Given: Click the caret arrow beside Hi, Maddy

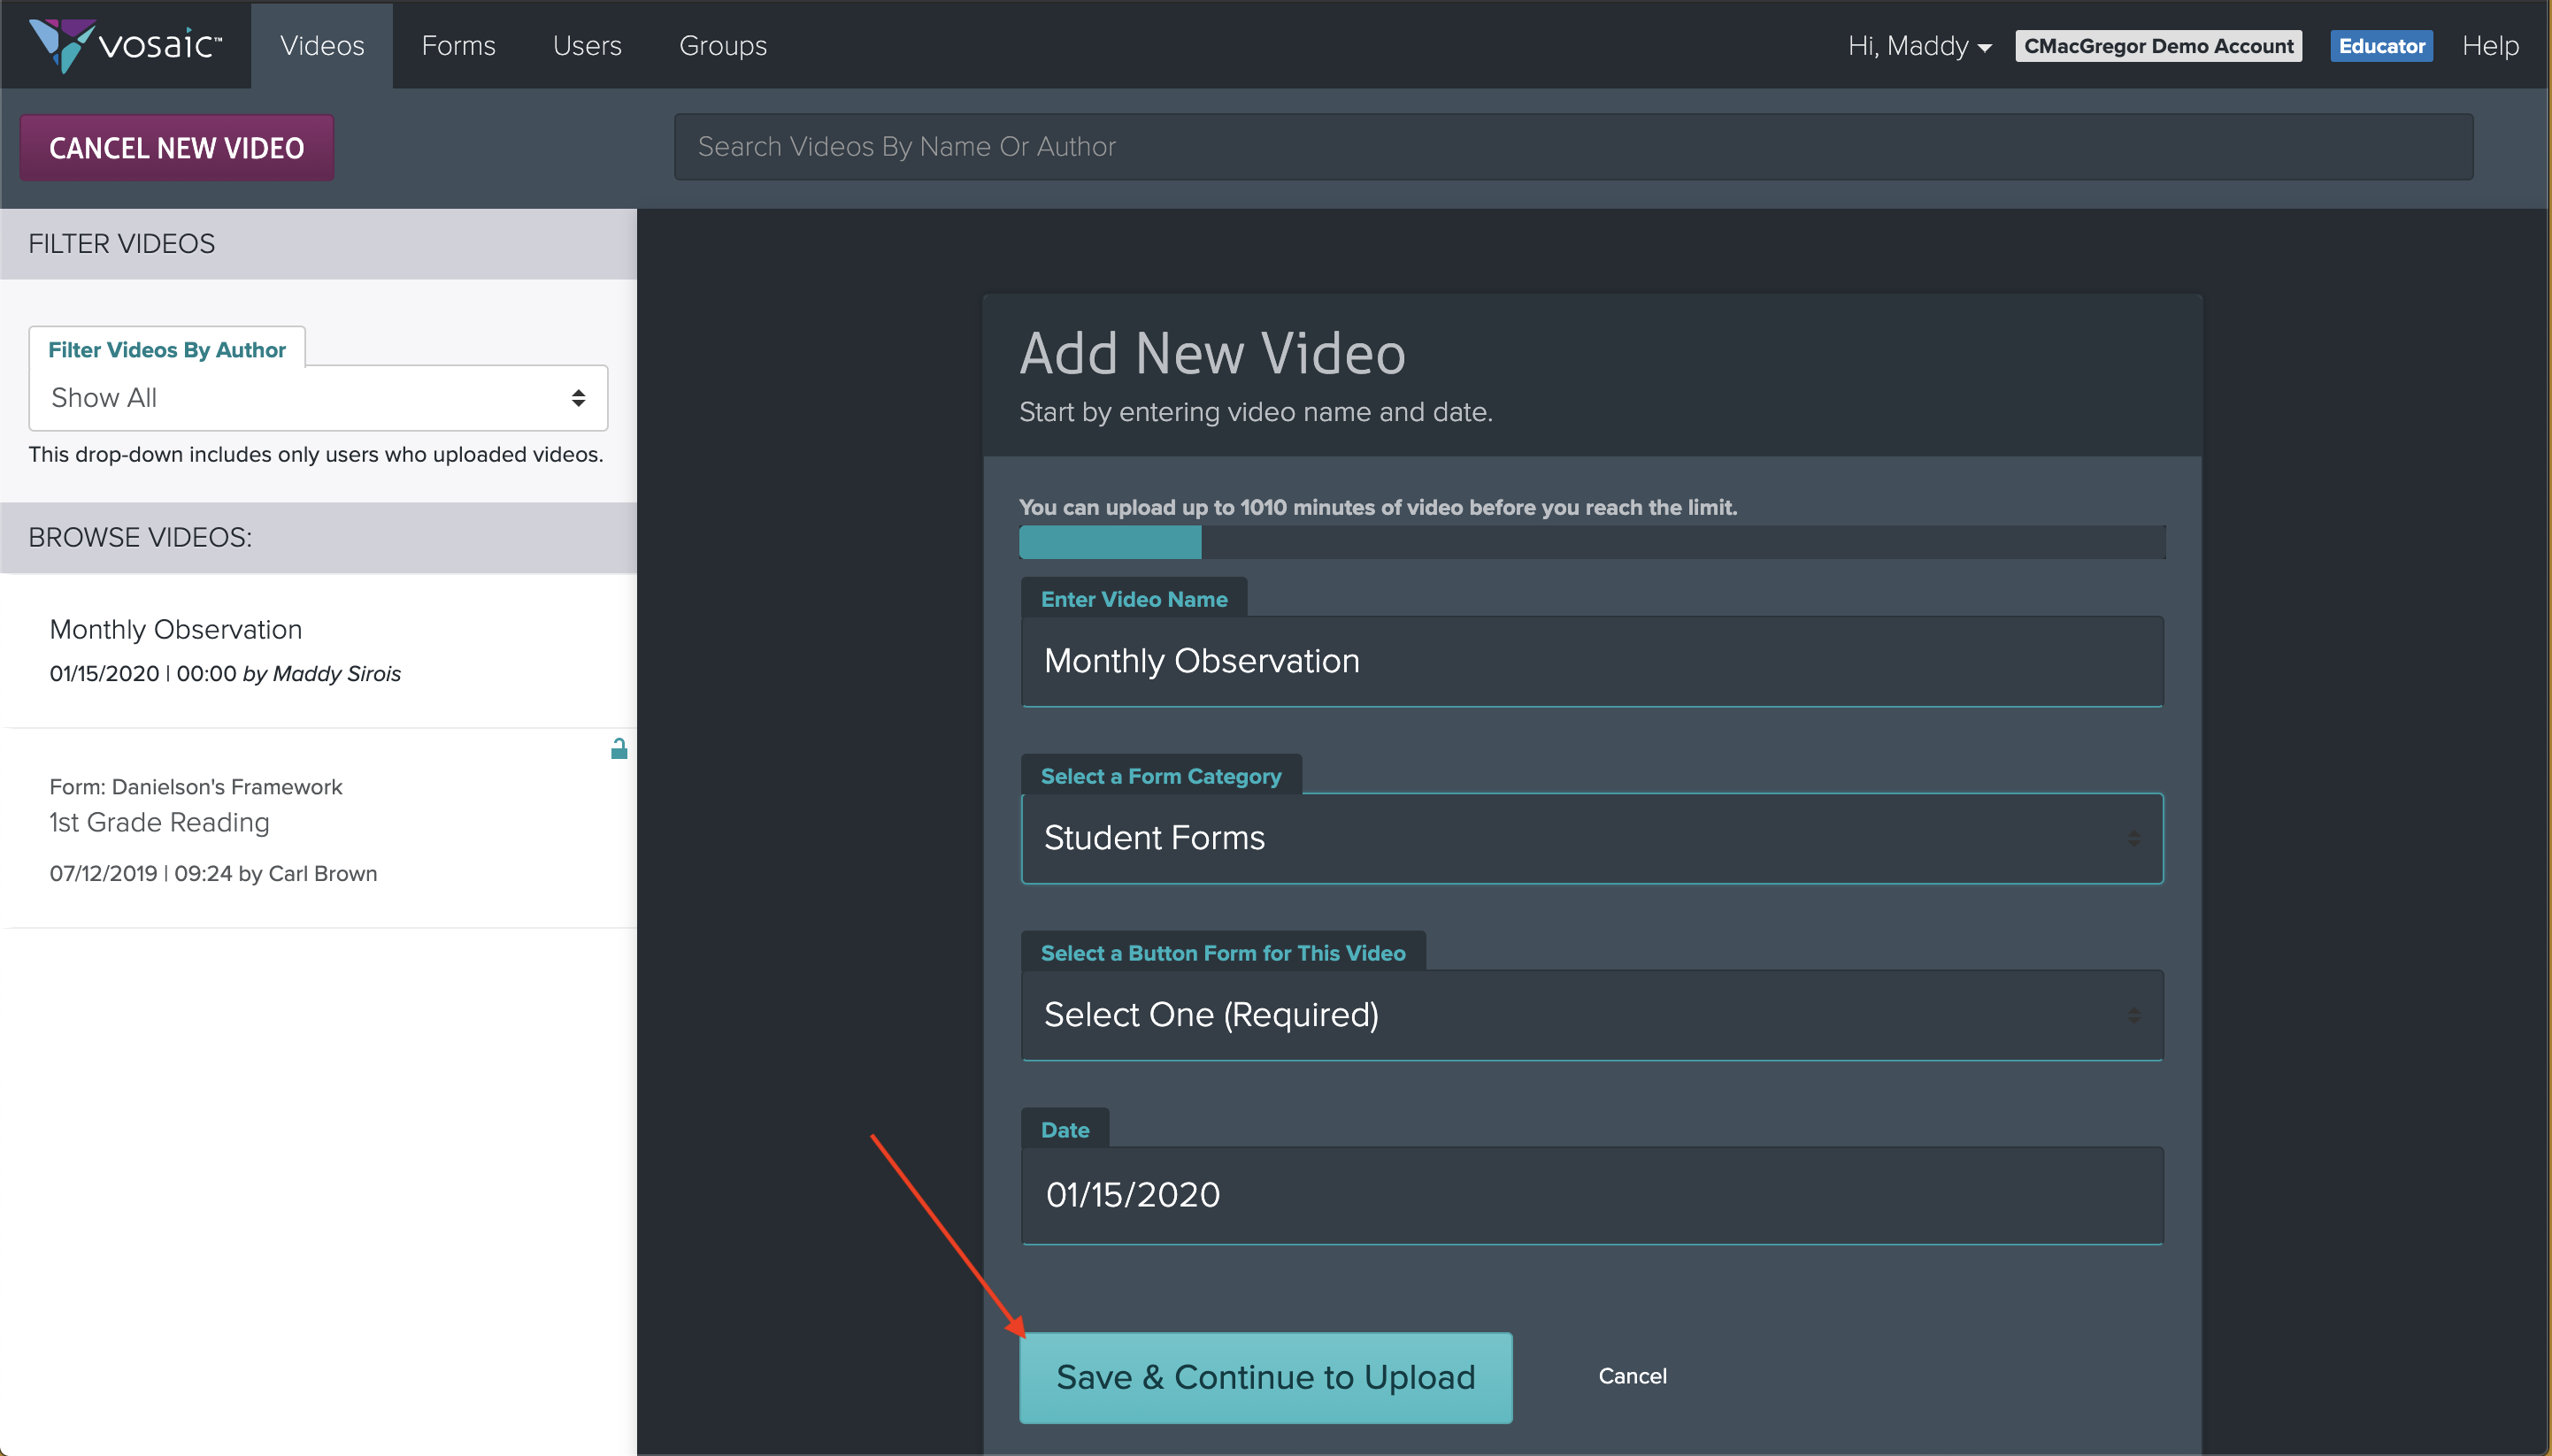Looking at the screenshot, I should [1985, 48].
